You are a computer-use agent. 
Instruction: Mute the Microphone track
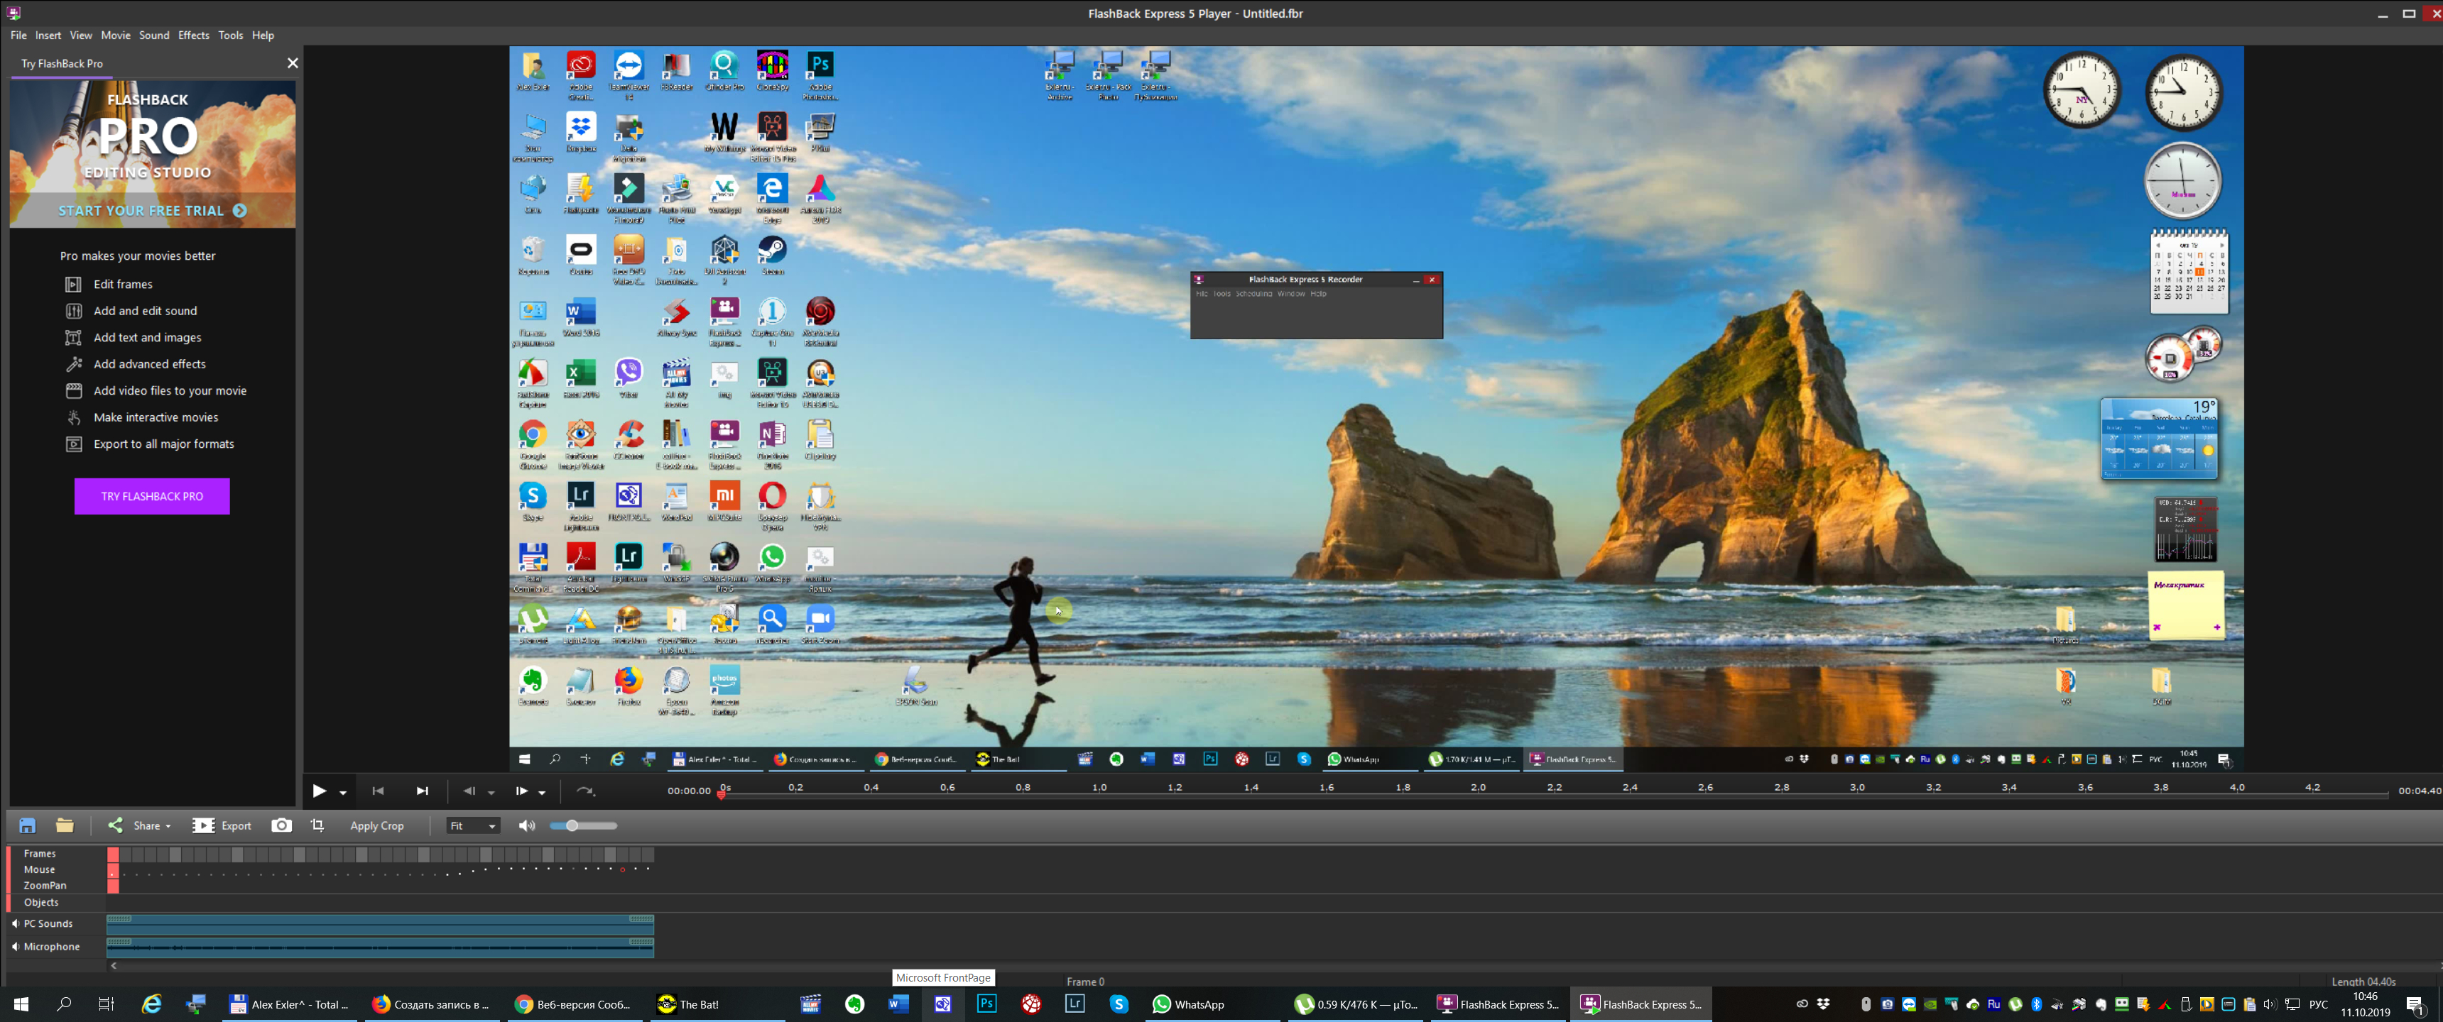(15, 946)
